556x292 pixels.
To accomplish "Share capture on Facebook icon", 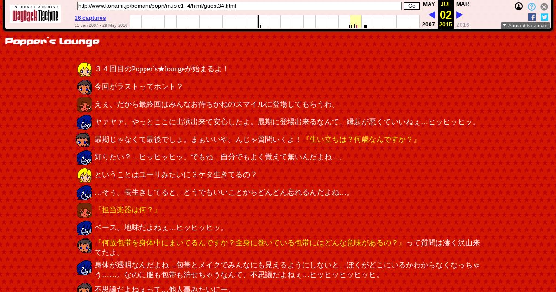I will 532,17.
